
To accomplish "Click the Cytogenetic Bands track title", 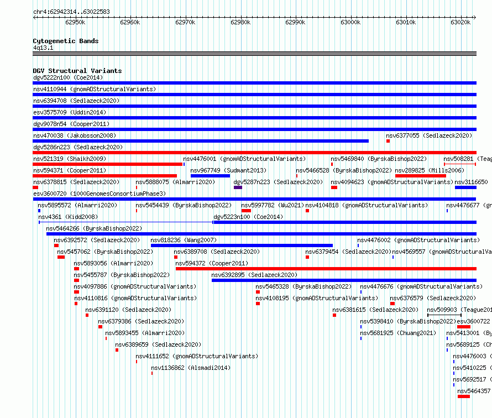I will (66, 41).
